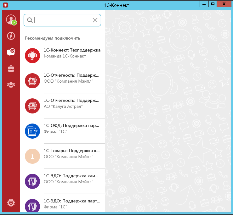Click the red headset Техподдержка avatar
233x215 pixels.
[32, 56]
